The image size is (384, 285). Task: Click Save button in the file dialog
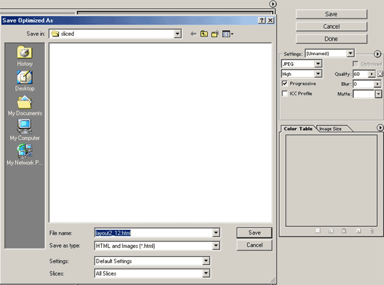(254, 232)
